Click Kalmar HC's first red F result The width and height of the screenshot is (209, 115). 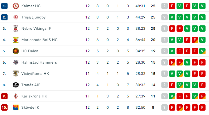[x=172, y=6]
